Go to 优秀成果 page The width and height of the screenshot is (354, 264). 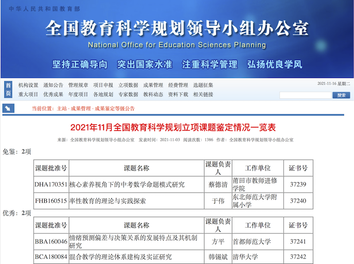pyautogui.click(x=53, y=94)
